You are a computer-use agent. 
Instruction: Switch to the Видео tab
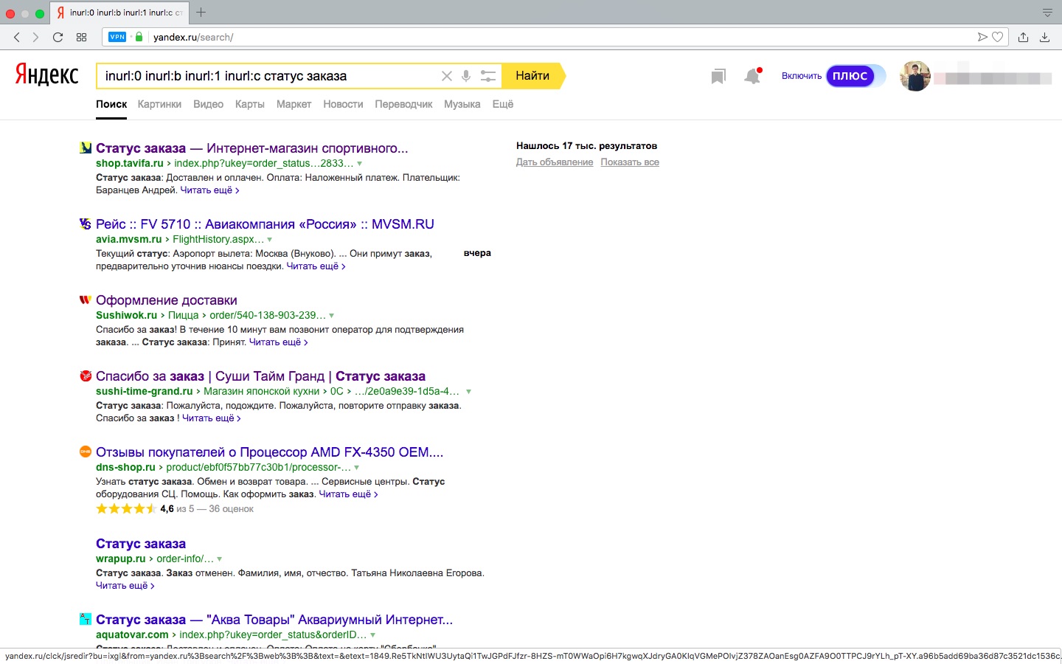208,104
